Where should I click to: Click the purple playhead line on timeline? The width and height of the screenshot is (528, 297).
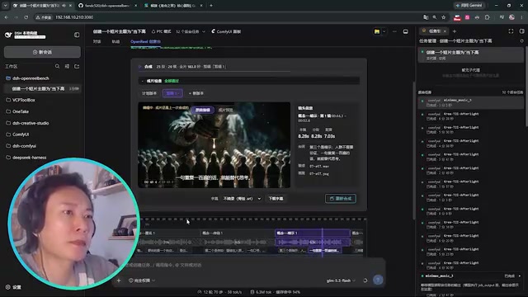pos(323,243)
